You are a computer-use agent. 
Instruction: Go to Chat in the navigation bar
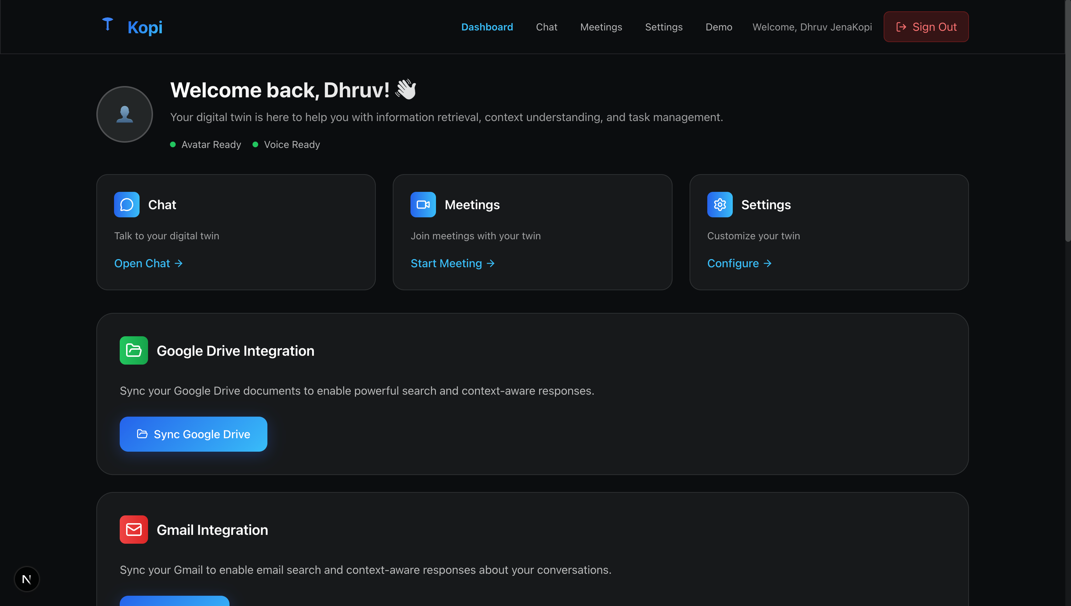546,27
